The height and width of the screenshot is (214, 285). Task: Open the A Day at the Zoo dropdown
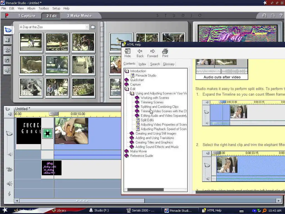tap(87, 27)
